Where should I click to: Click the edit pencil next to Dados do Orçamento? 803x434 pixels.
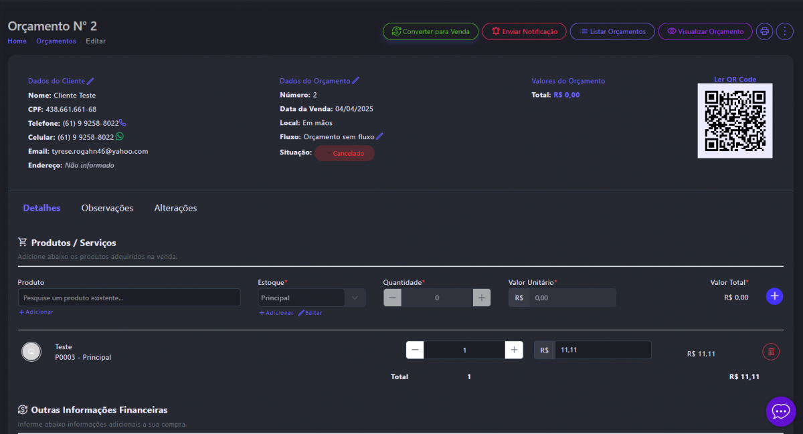click(x=356, y=81)
